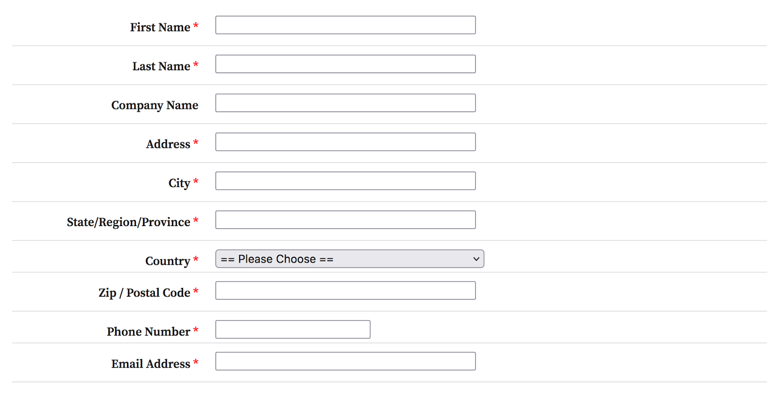
Task: Click the Email Address input field
Action: click(345, 361)
